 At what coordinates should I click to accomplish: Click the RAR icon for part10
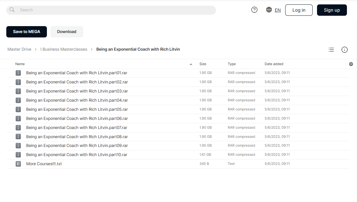[x=18, y=154]
